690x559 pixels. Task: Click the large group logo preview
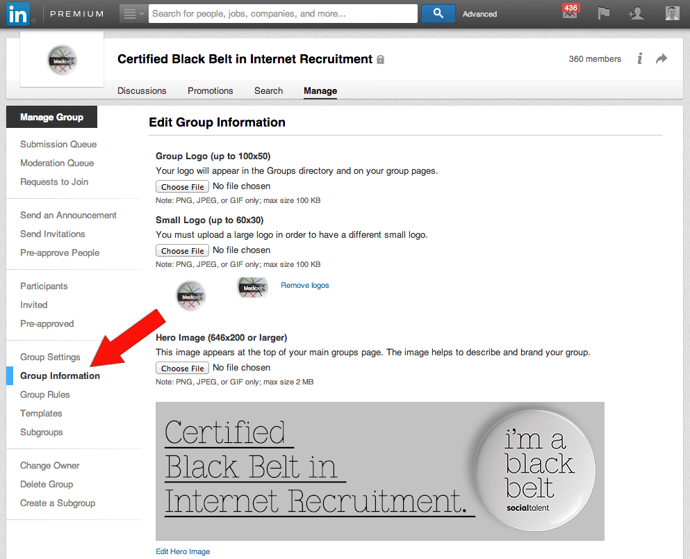point(191,296)
